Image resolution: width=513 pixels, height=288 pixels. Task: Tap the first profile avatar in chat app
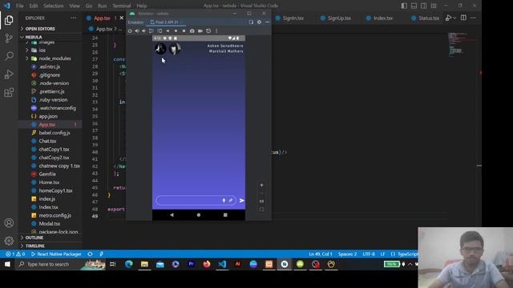160,49
